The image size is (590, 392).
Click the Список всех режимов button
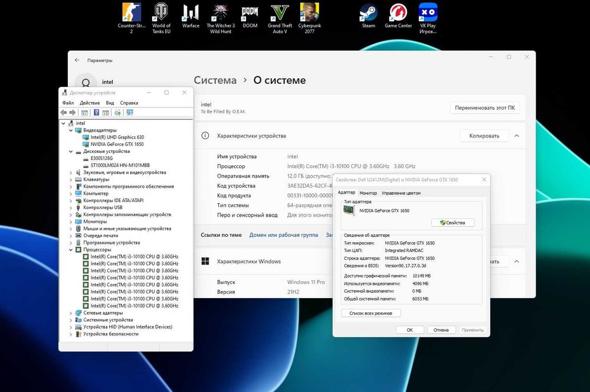pos(372,313)
